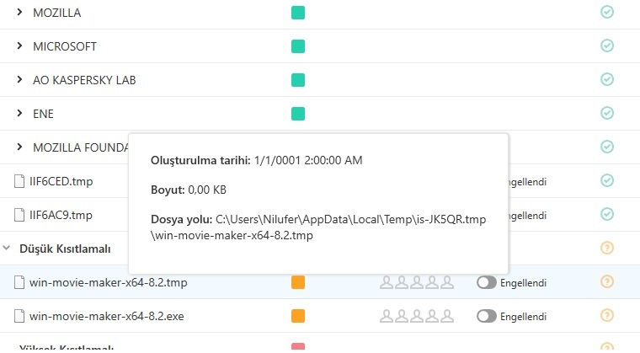Click the trusted checkmark icon for MICROSOFT
This screenshot has width=640, height=353.
click(x=606, y=46)
